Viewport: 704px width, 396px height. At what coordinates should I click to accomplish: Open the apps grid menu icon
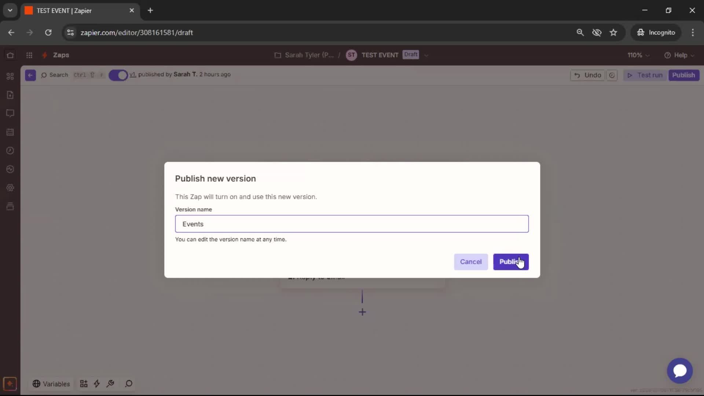pos(29,55)
